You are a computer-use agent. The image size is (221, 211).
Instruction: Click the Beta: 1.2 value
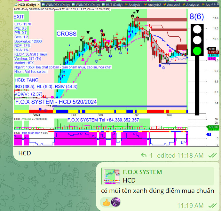point(21,37)
